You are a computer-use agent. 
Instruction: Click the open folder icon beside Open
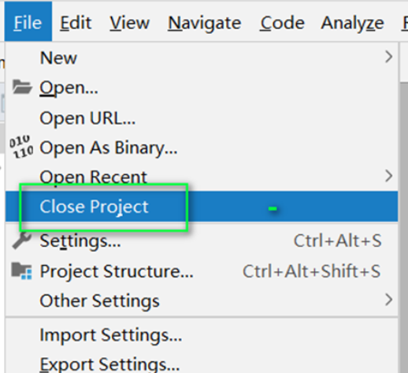click(22, 87)
